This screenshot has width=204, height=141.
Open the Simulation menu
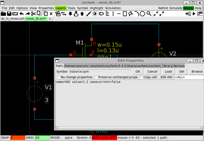click(x=113, y=8)
